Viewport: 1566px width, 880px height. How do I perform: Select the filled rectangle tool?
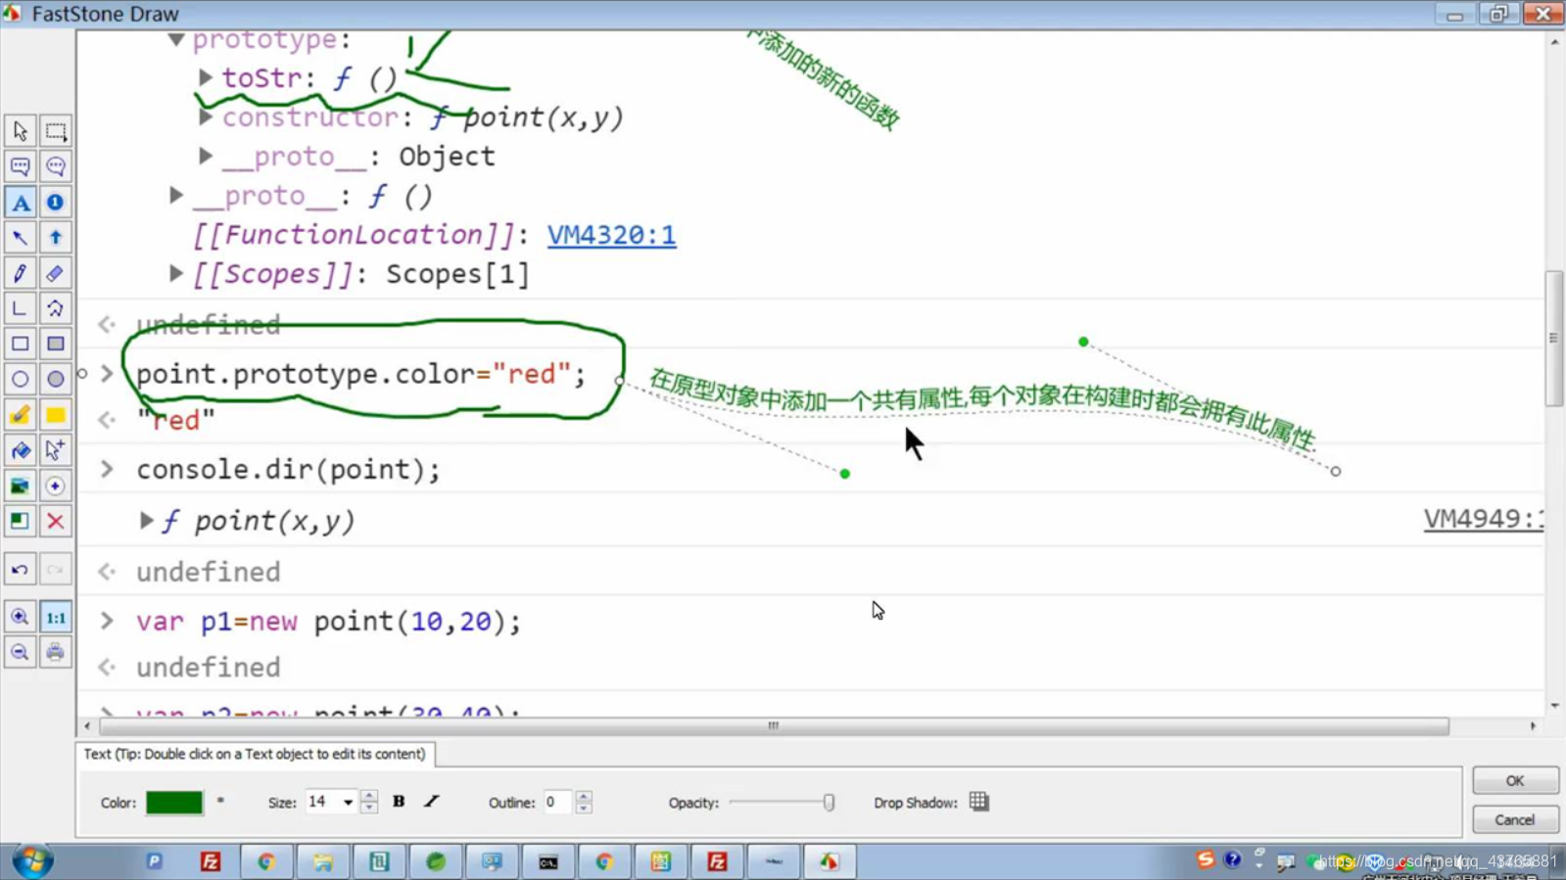tap(56, 344)
